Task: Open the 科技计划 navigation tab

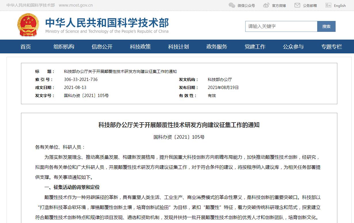Action: tap(179, 46)
